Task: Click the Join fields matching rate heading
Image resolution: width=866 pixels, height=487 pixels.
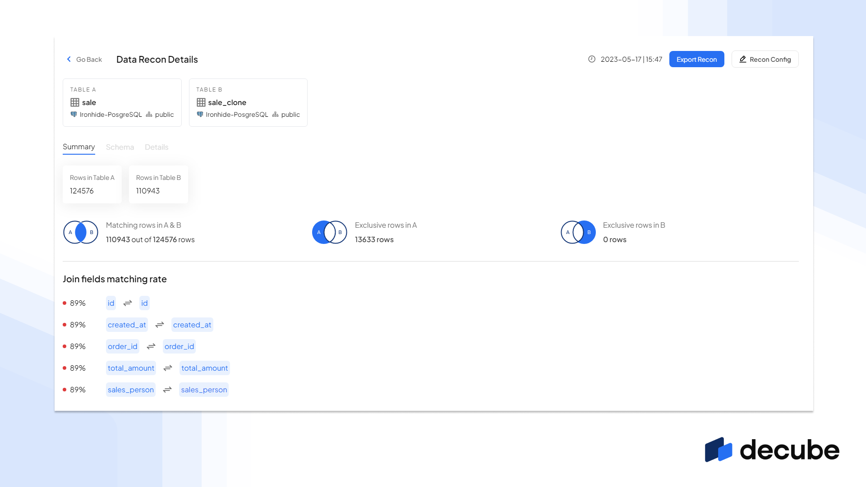Action: pyautogui.click(x=115, y=279)
